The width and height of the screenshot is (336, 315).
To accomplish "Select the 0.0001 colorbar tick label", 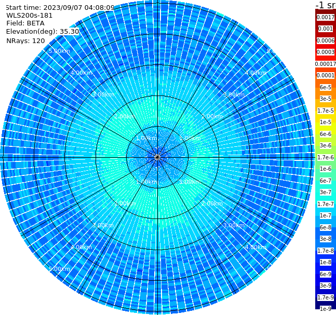I will point(326,75).
